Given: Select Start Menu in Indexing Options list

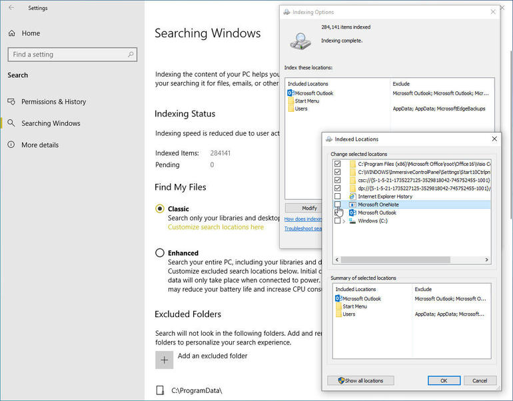Looking at the screenshot, I should pyautogui.click(x=304, y=101).
